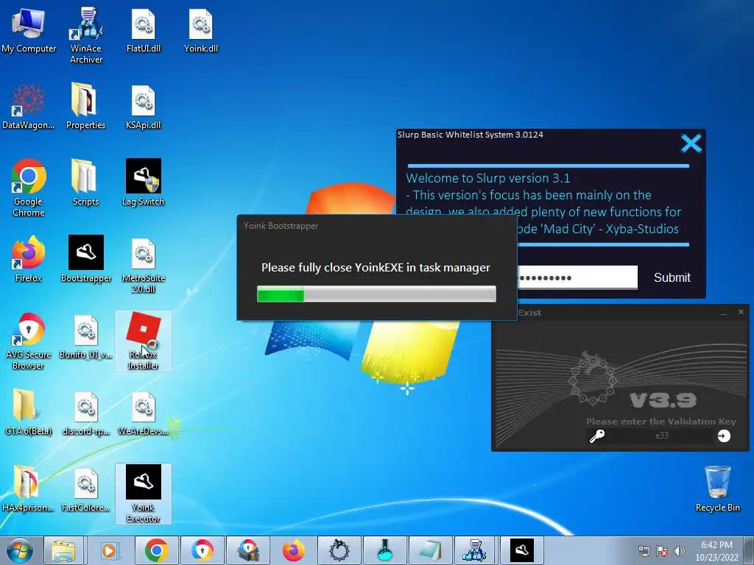
Task: Open the Windows Start menu
Action: [x=19, y=550]
